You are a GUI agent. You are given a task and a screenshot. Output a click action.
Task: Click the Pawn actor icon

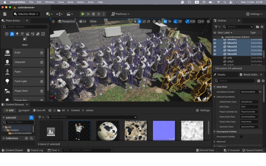(7, 72)
